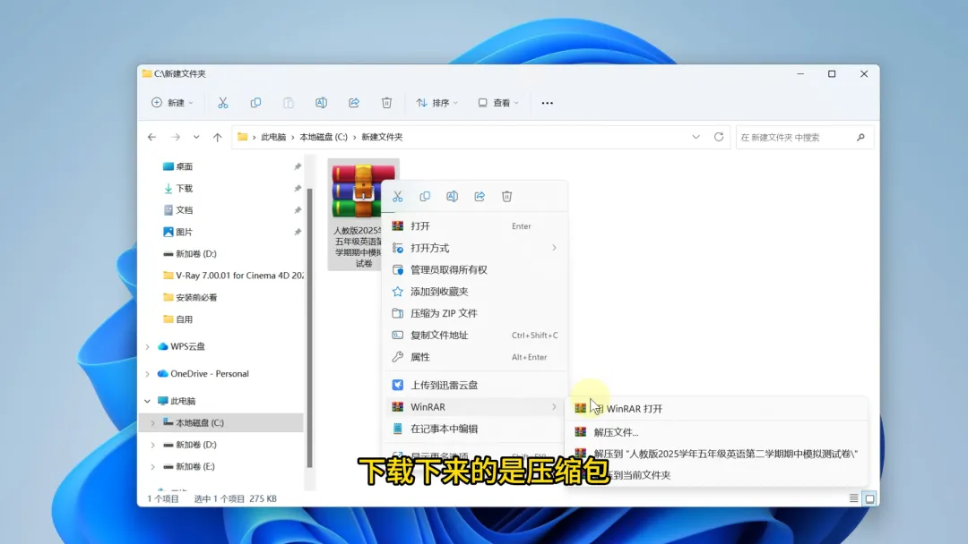Expand 本地磁盘 (C:) tree node
968x544 pixels.
(x=153, y=422)
